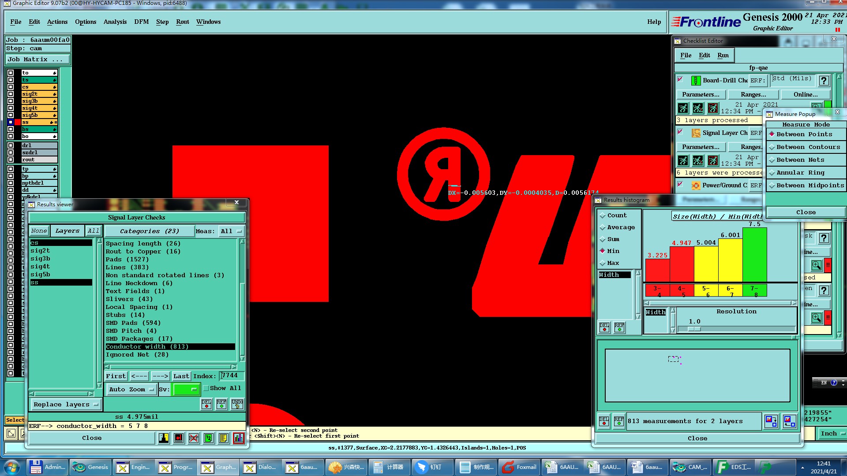Click the green 12 numbered icon
The height and width of the screenshot is (476, 847).
(209, 438)
